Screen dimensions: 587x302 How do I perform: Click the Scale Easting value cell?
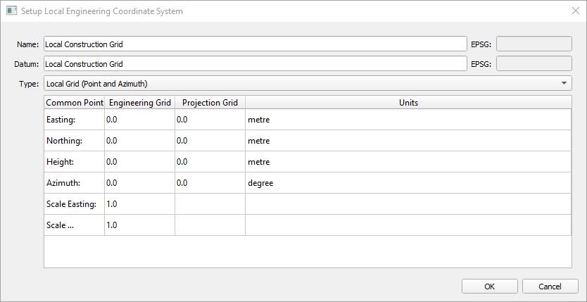(x=139, y=204)
